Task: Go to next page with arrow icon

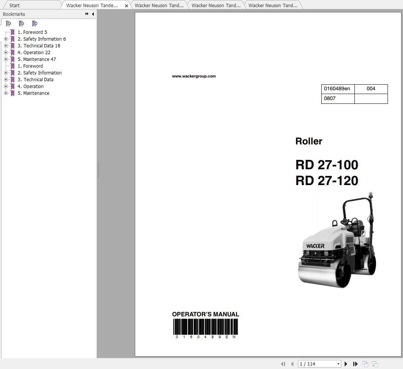Action: click(x=346, y=364)
